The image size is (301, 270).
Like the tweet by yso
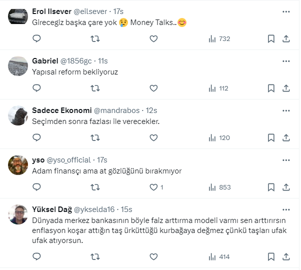coord(154,187)
